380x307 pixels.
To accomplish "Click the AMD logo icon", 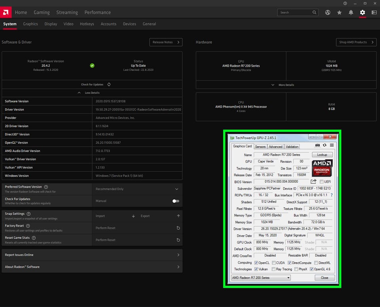I will pyautogui.click(x=6, y=12).
